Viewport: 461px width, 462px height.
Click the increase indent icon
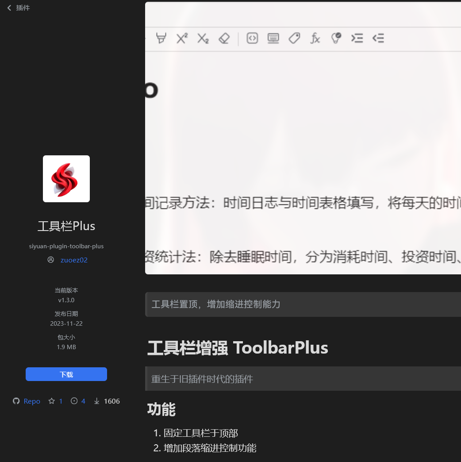[x=357, y=38]
